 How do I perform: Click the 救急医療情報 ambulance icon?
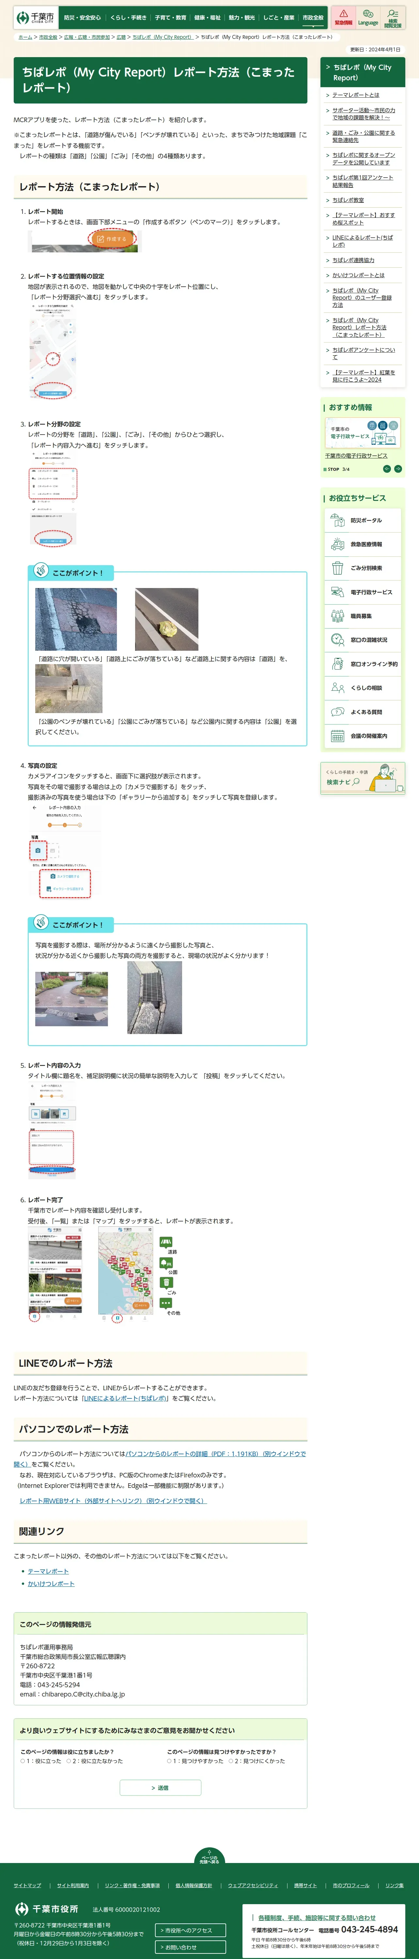(x=338, y=545)
